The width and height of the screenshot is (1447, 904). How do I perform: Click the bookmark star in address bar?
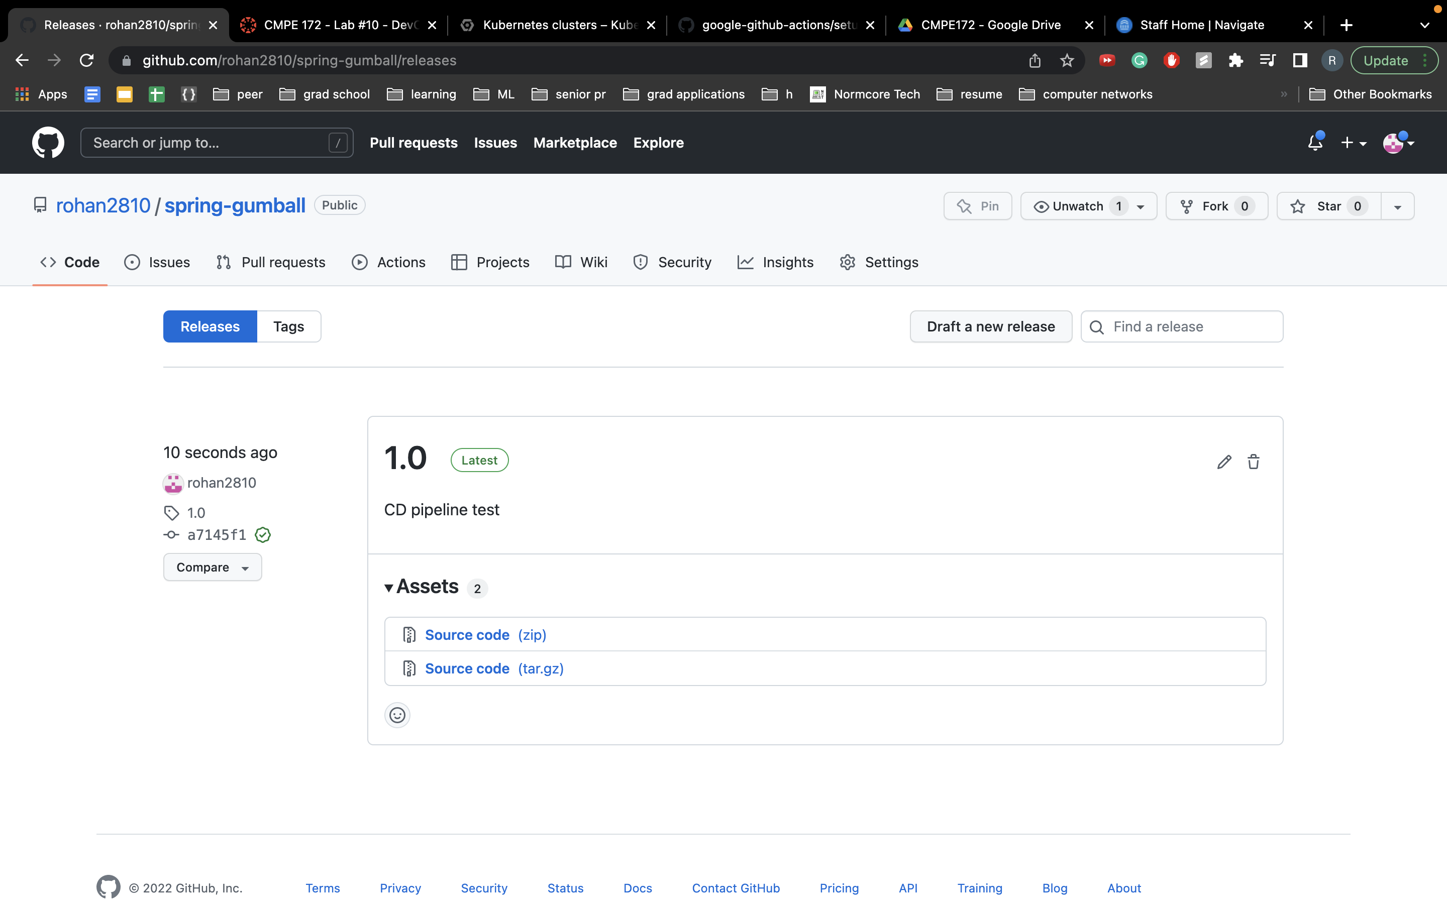(1067, 60)
